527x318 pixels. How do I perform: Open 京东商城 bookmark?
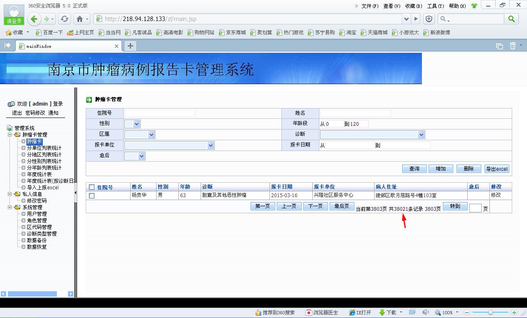(232, 32)
